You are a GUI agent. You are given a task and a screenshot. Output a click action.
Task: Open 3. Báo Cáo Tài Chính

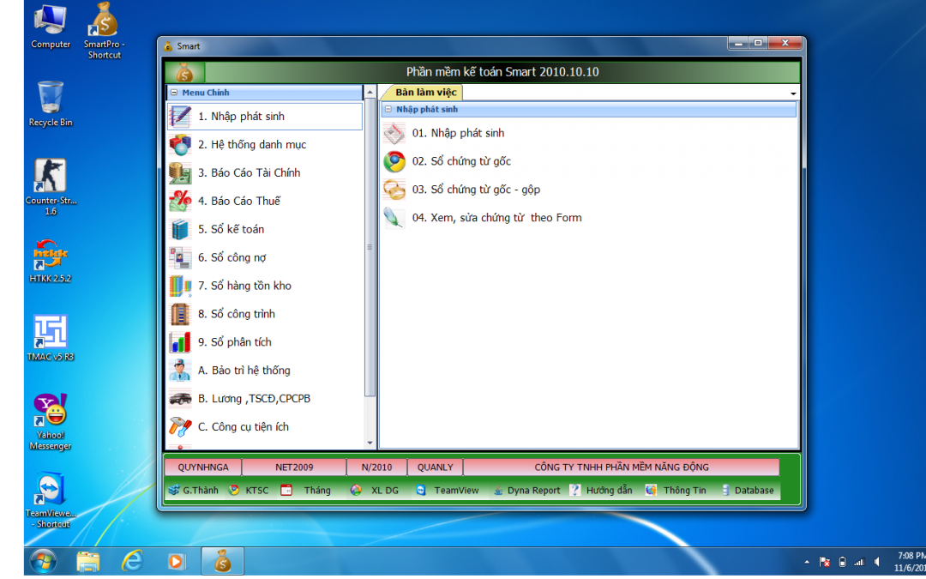point(249,173)
